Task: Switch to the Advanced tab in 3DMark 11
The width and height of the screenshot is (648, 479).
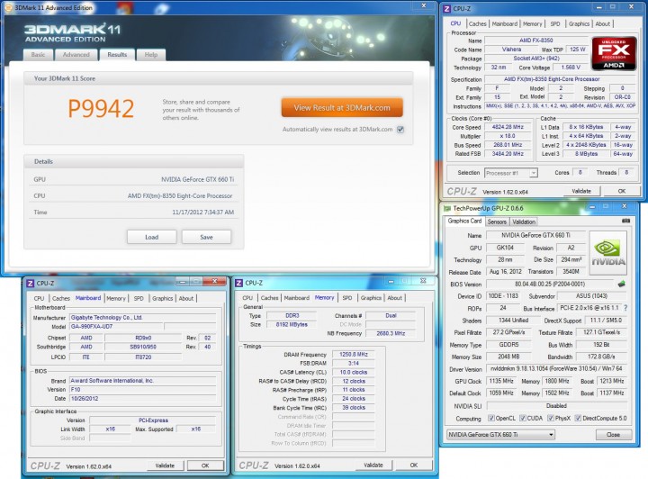Action: 76,55
